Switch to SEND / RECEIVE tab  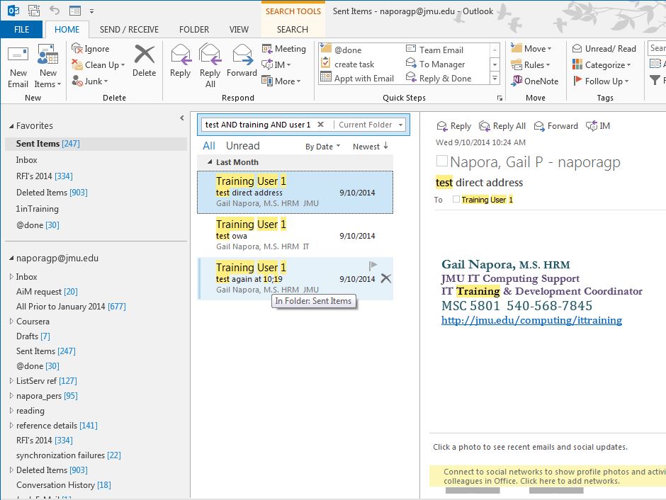click(x=129, y=29)
